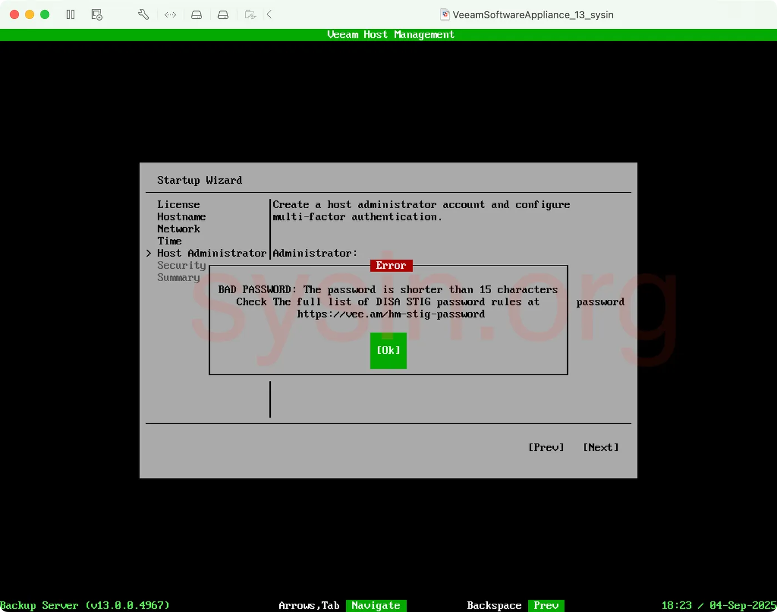Click the first hard disk icon
This screenshot has height=612, width=777.
(196, 15)
